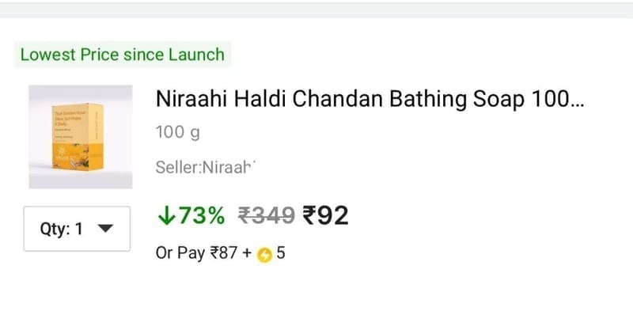Click the yellow SuperCoin lightning icon

click(x=264, y=256)
